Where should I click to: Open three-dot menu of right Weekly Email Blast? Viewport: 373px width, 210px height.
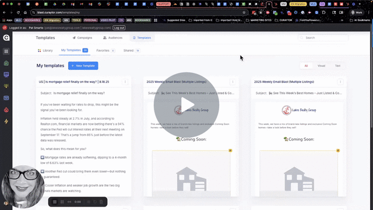(x=340, y=82)
